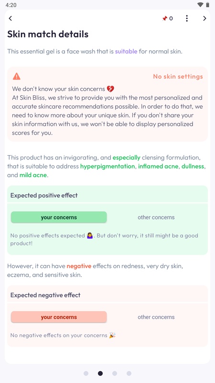Viewport: 215px width, 383px height.
Task: Tap the 'No skin settings' label
Action: coord(178,77)
